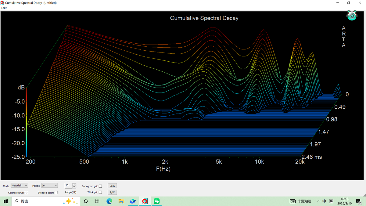Click the 0.98 time axis label

[332, 119]
